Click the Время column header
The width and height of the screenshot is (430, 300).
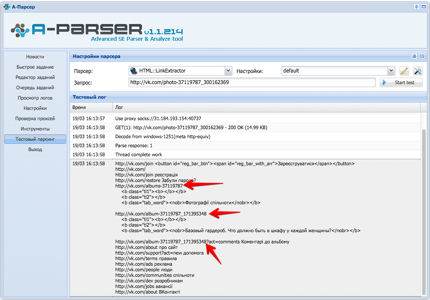tap(91, 107)
